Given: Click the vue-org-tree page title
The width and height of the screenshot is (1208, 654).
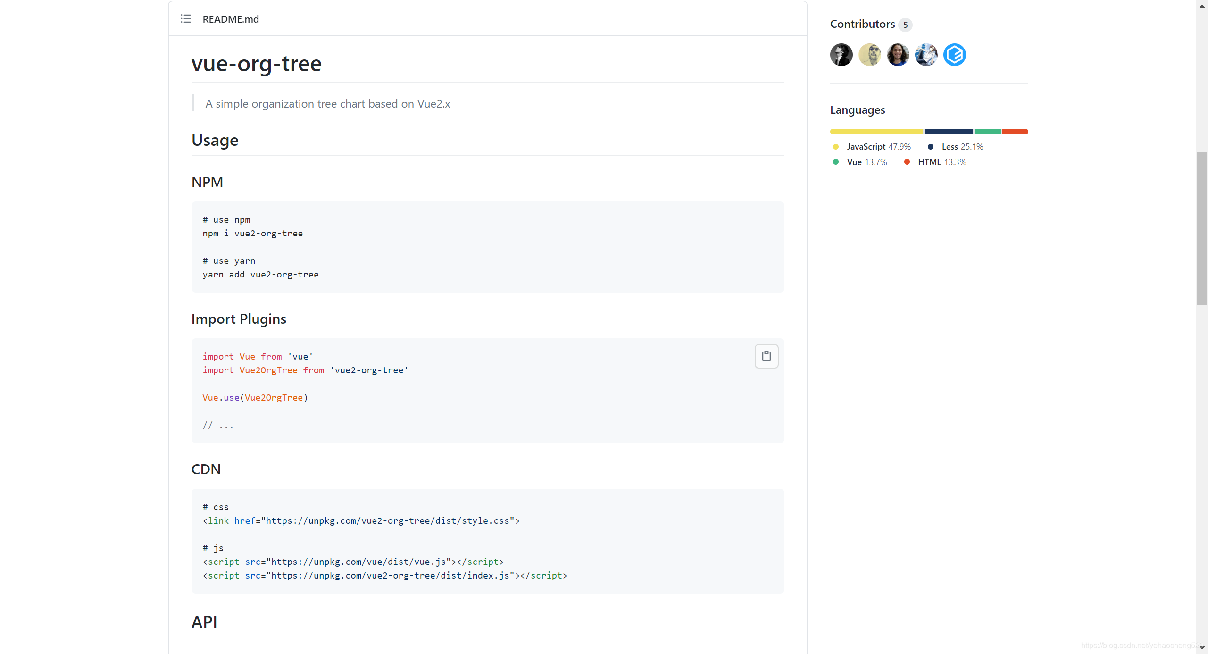Looking at the screenshot, I should tap(256, 64).
